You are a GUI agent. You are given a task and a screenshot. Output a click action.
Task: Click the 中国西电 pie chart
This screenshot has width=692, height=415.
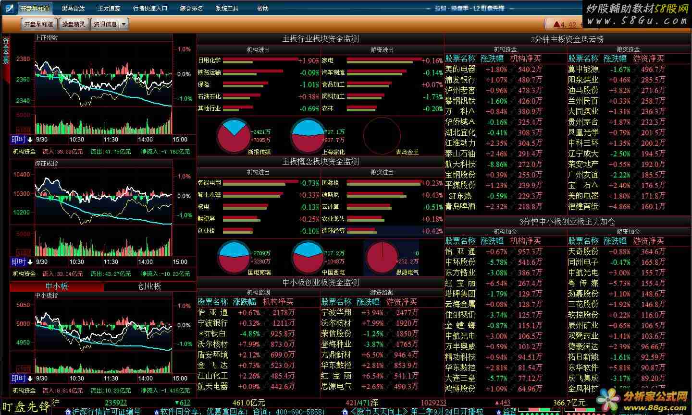tap(308, 257)
